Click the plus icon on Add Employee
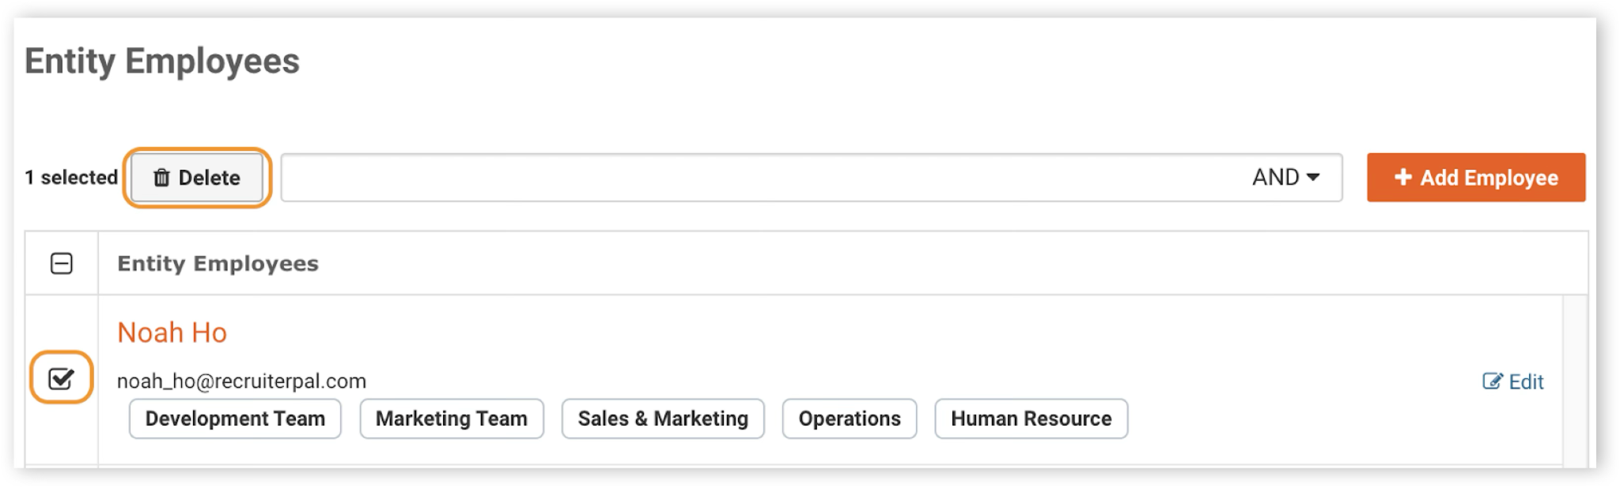Image resolution: width=1620 pixels, height=488 pixels. (1403, 177)
